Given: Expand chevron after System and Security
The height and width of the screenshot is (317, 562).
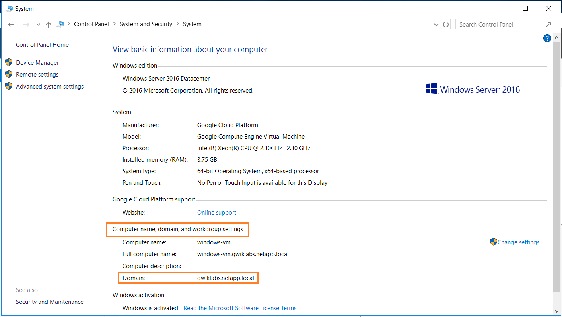Looking at the screenshot, I should click(x=177, y=24).
